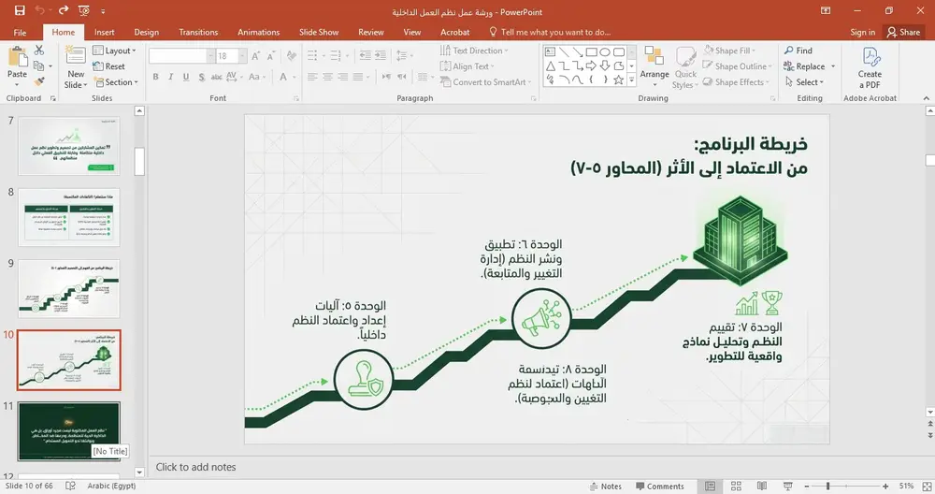Click Clear All Formatting icon
Screen dimensions: 935x494
tap(291, 56)
